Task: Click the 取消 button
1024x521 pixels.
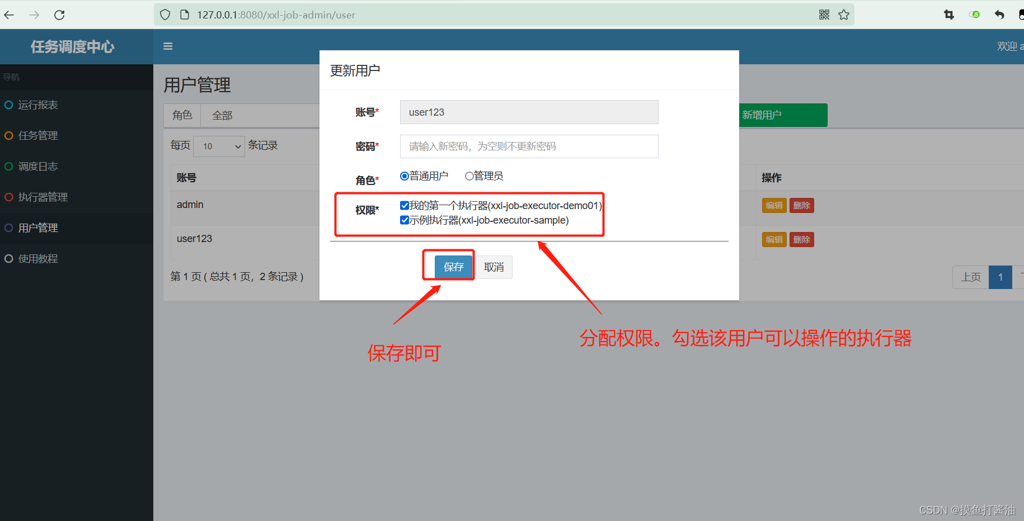Action: pyautogui.click(x=494, y=267)
